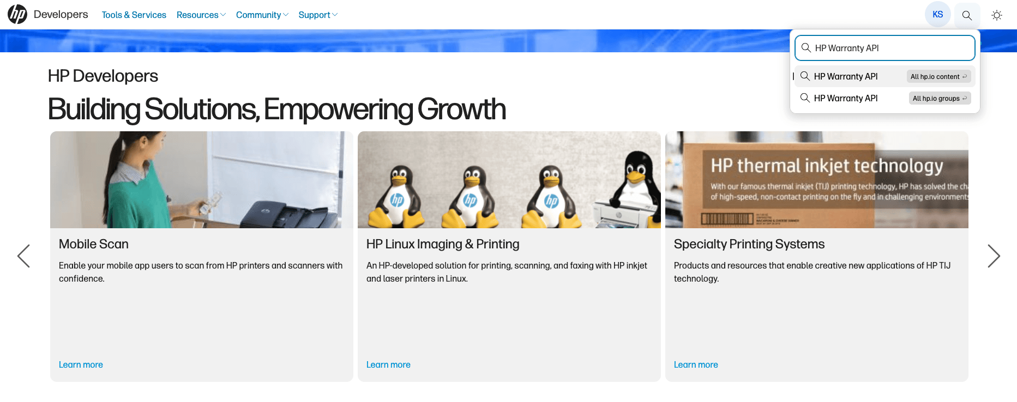The width and height of the screenshot is (1017, 402).
Task: Expand the Support dropdown menu
Action: coord(318,15)
